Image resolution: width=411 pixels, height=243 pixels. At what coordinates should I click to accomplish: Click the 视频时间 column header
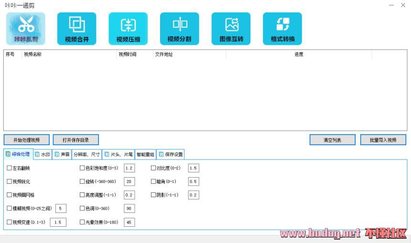pos(134,54)
